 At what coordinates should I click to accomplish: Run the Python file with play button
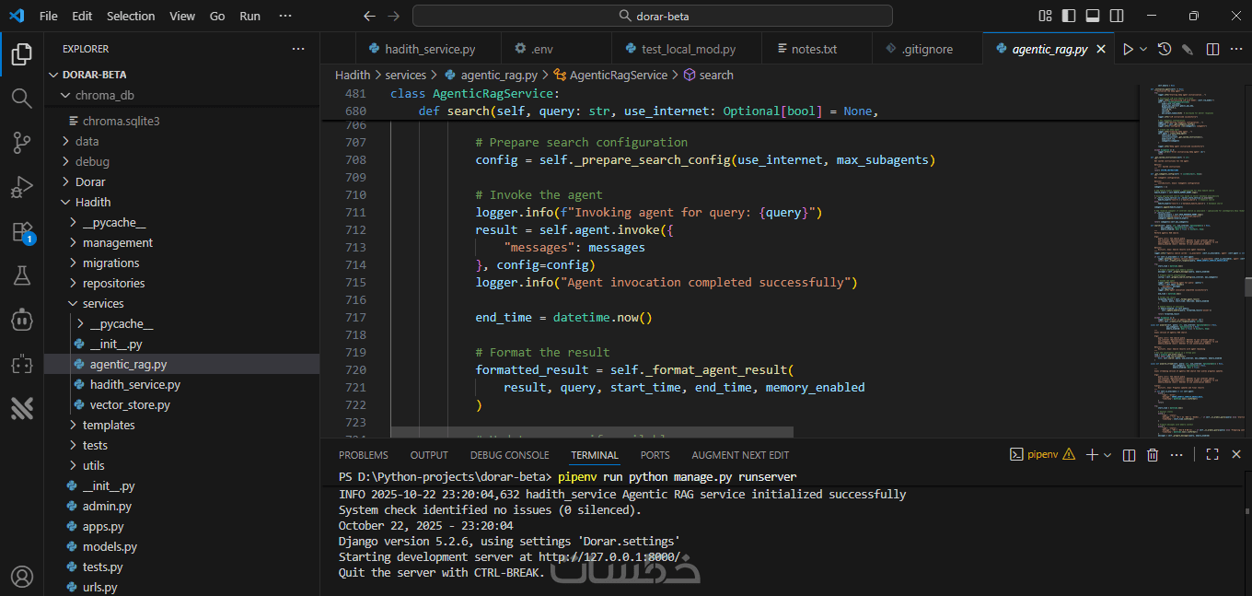pos(1127,49)
